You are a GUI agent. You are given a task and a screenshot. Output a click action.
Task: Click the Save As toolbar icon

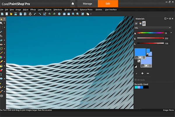point(25,14)
